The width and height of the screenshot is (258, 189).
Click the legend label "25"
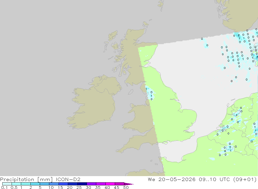pos(79,187)
